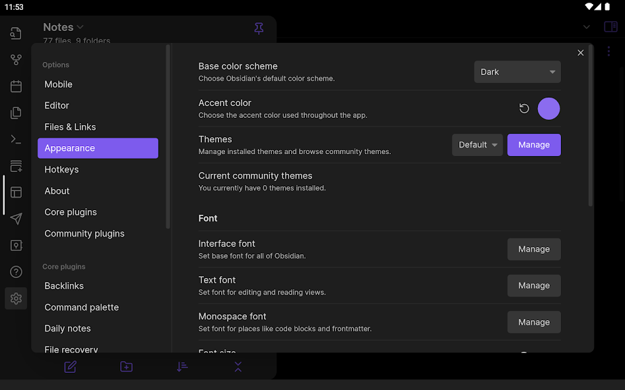Viewport: 625px width, 390px height.
Task: Open the Themes Default dropdown
Action: pos(477,144)
